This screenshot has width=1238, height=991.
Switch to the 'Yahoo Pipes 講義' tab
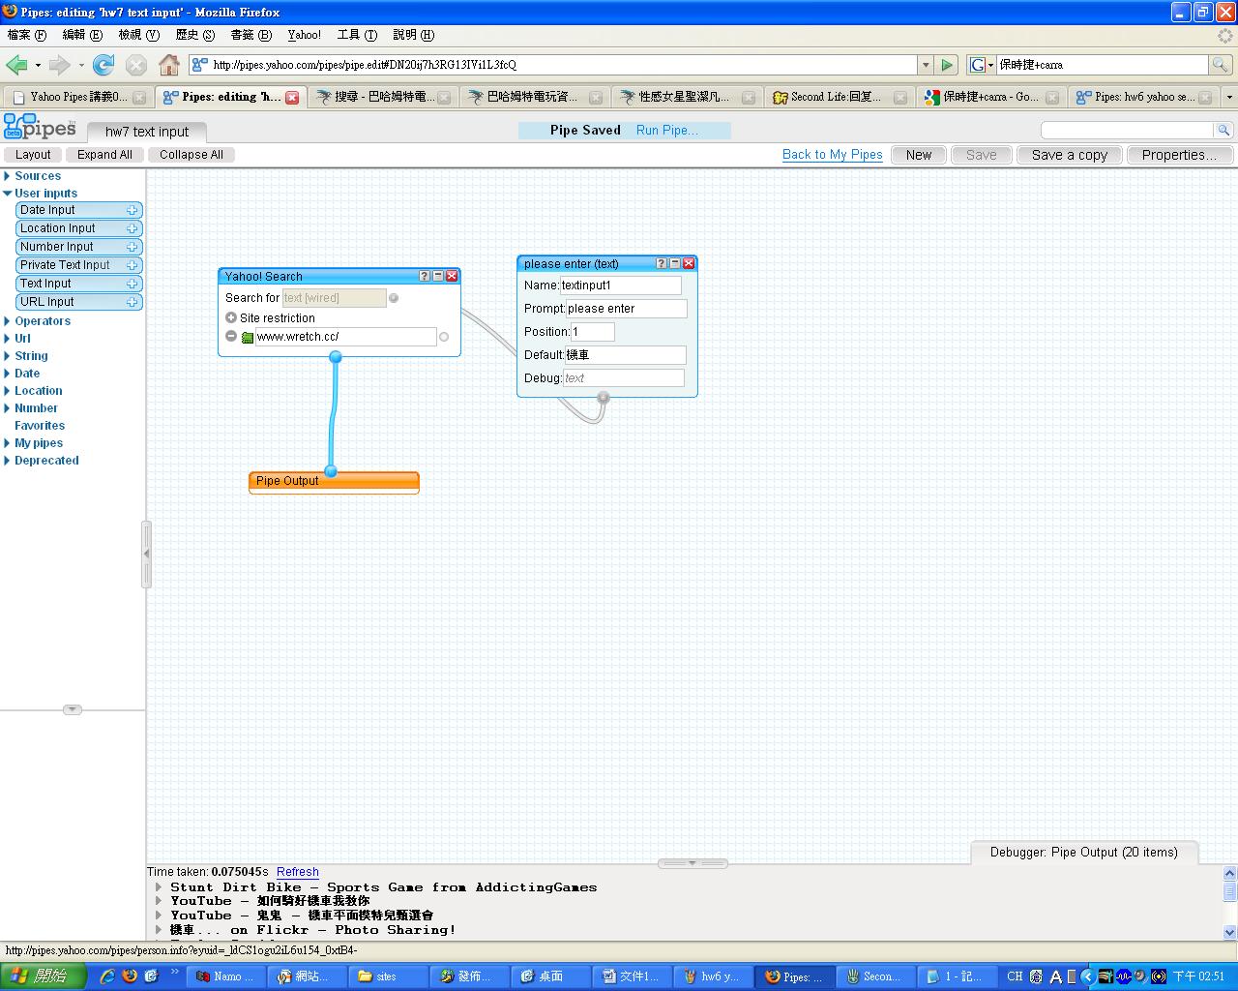pyautogui.click(x=77, y=97)
